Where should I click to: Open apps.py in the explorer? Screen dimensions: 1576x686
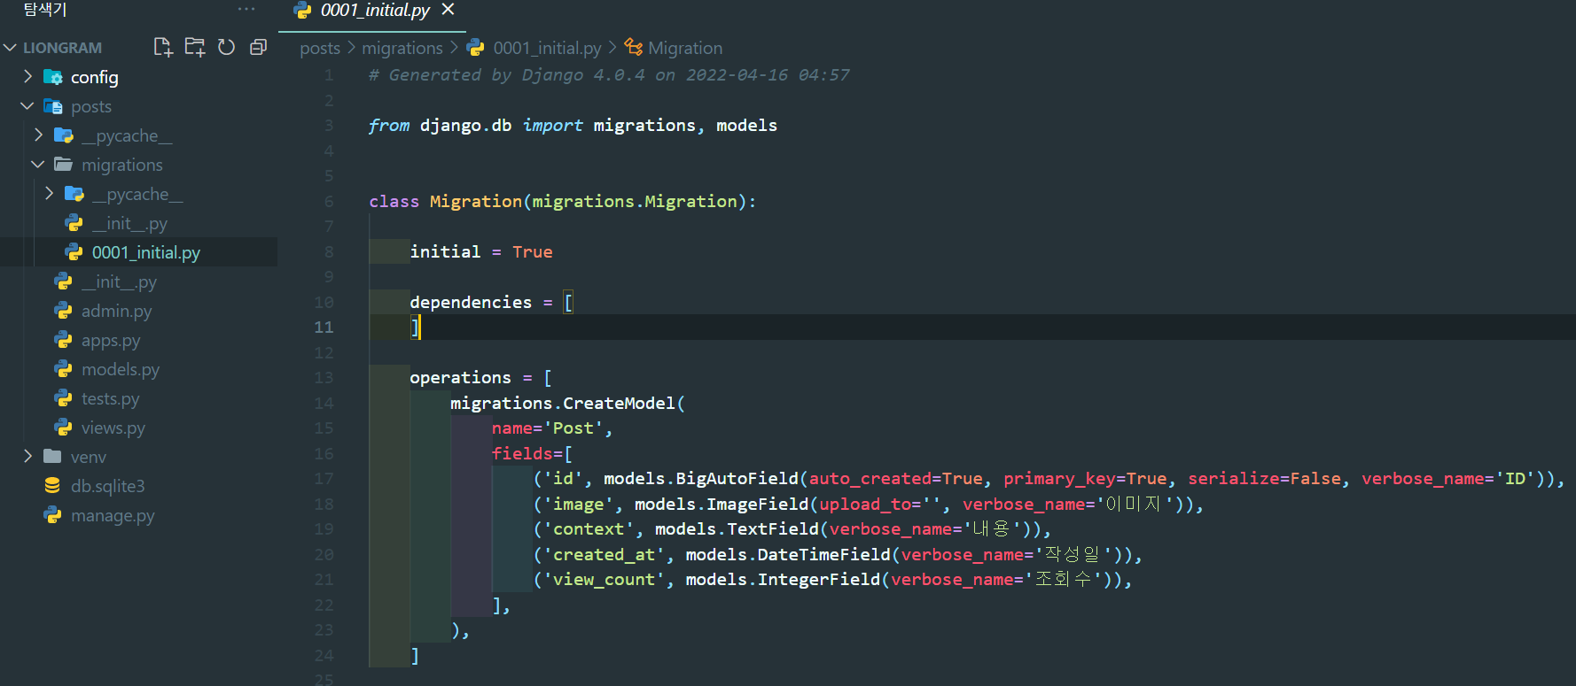[x=138, y=340]
